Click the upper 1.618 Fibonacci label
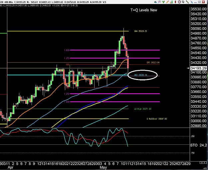This screenshot has height=170, width=208. pos(67,50)
